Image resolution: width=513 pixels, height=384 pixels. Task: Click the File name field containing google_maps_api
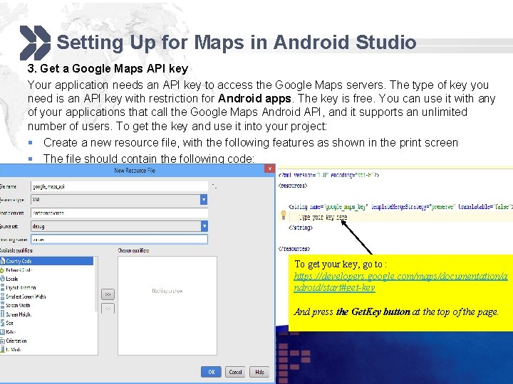pyautogui.click(x=119, y=186)
